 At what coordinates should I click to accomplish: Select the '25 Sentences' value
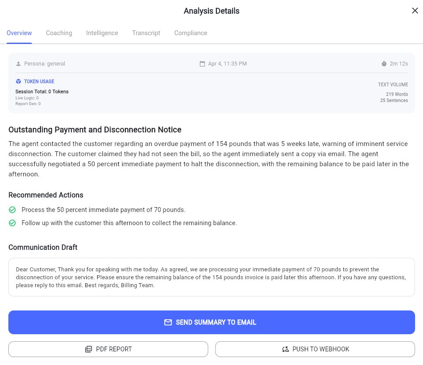click(x=394, y=100)
